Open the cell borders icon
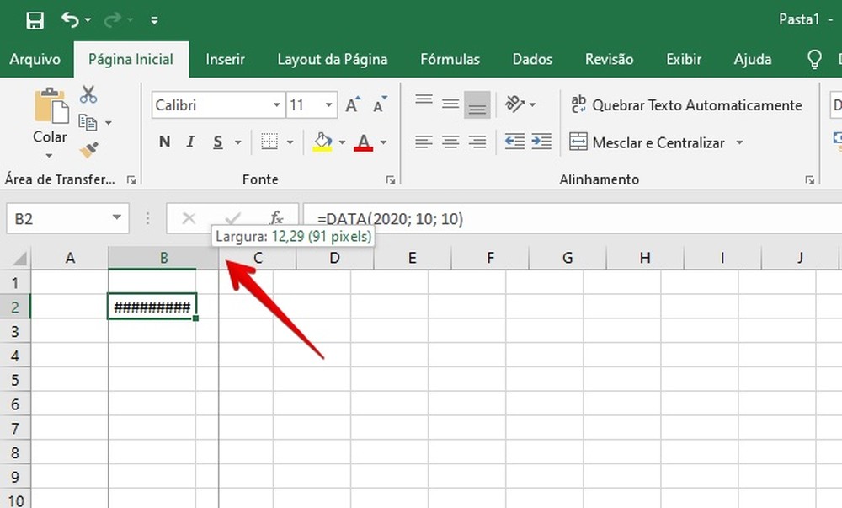Screen dimensions: 842x508 click(269, 142)
